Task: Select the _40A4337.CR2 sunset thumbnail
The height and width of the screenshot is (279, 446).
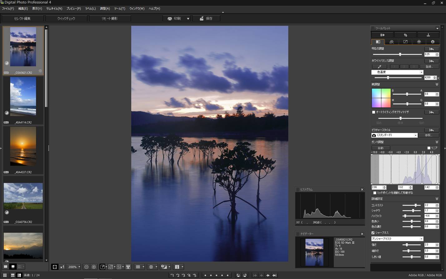Action: click(23, 146)
